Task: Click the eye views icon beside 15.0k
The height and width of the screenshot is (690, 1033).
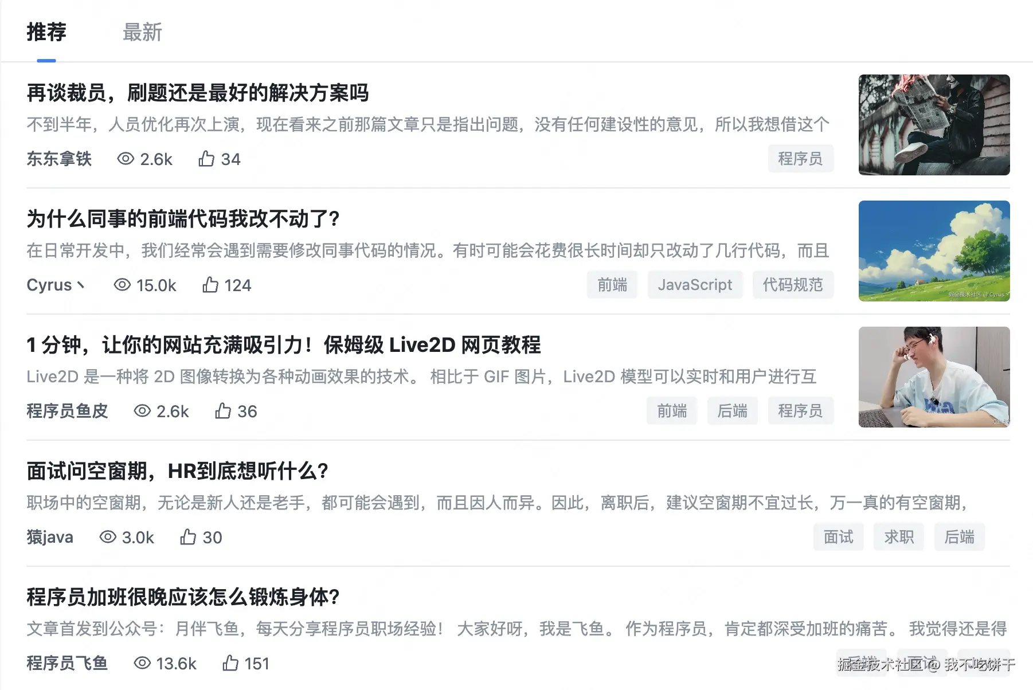Action: [122, 285]
